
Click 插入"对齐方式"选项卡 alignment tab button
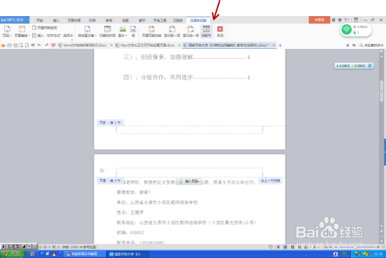pyautogui.click(x=52, y=36)
